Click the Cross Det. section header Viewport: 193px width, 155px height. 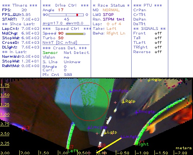(65, 48)
